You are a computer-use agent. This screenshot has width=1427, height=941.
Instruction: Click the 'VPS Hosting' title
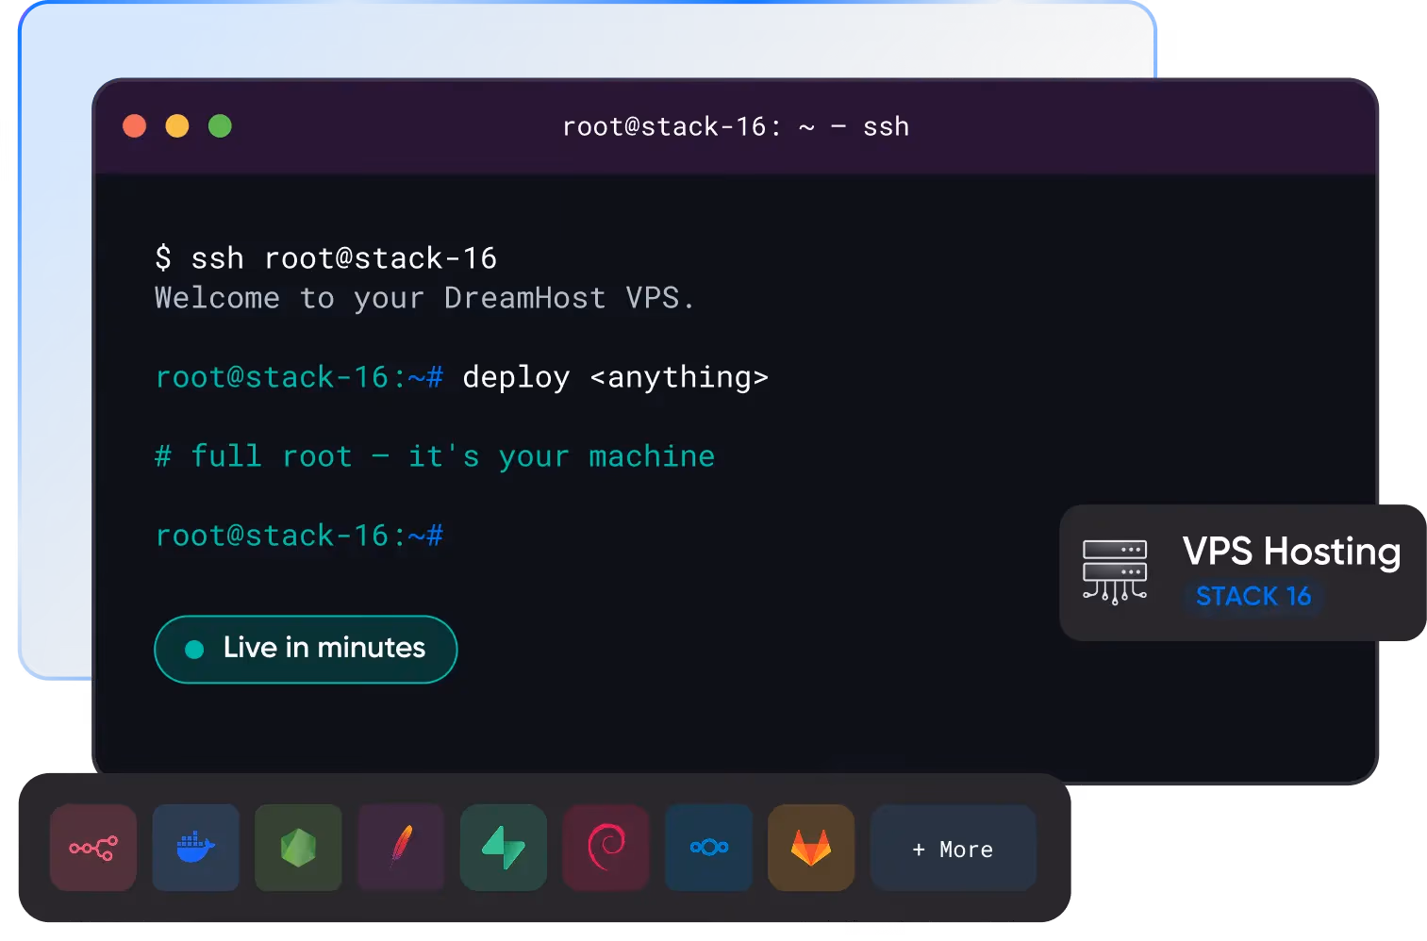pos(1291,552)
